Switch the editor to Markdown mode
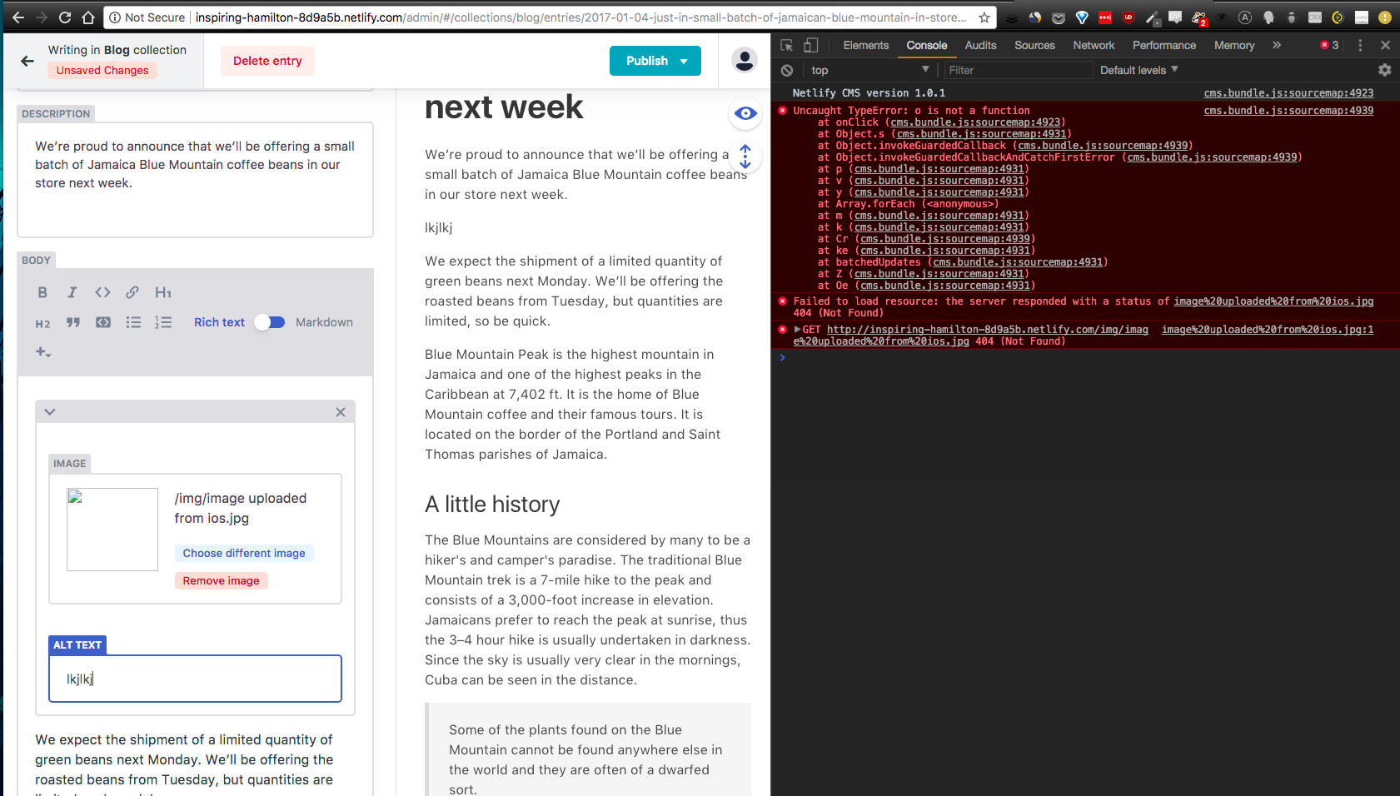Viewport: 1400px width, 796px height. 324,322
